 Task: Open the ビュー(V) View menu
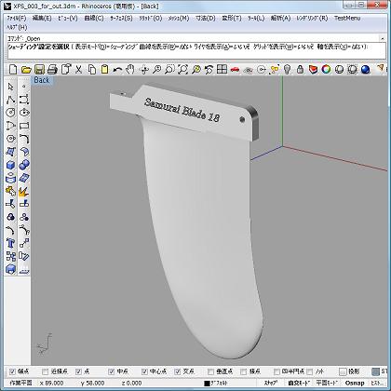[68, 19]
